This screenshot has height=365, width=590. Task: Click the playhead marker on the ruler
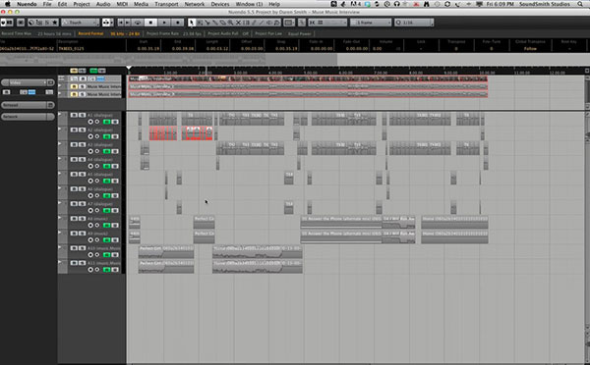click(x=129, y=69)
